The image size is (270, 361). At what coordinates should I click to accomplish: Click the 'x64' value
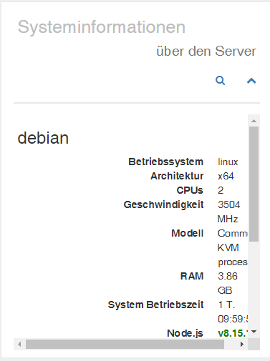226,176
